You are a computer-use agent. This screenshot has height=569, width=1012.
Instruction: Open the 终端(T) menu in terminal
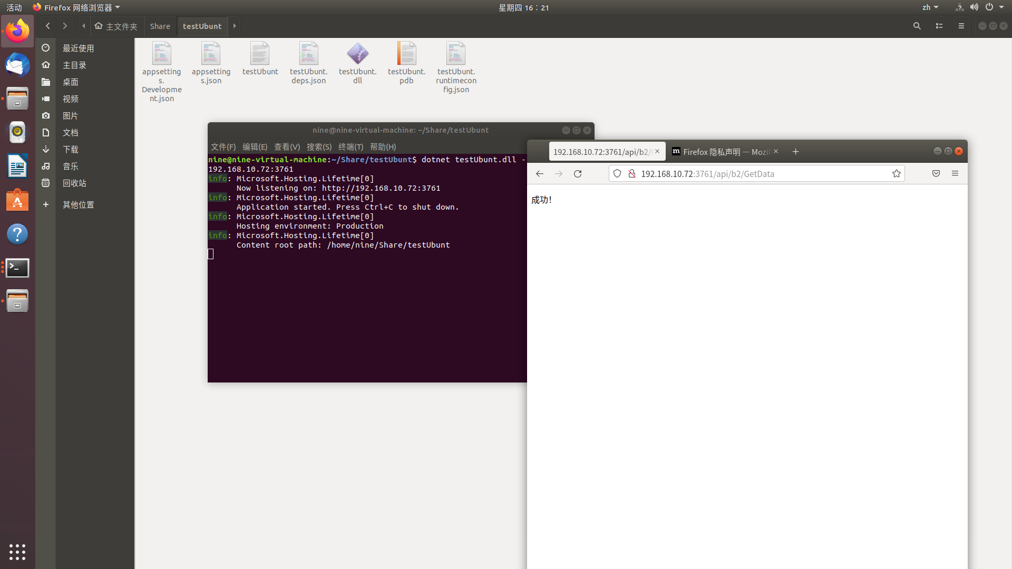click(351, 147)
